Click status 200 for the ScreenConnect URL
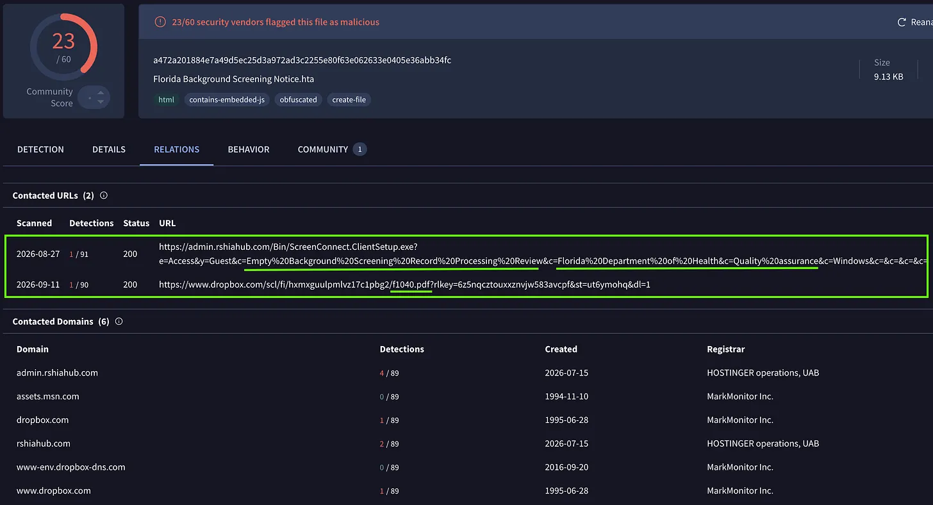This screenshot has width=933, height=505. [x=130, y=254]
